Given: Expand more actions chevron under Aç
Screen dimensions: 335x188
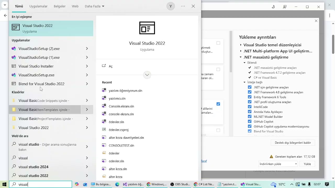Looking at the screenshot, I should [x=147, y=75].
